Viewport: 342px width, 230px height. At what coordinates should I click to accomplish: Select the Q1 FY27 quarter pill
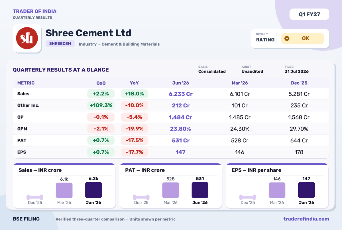click(x=309, y=14)
